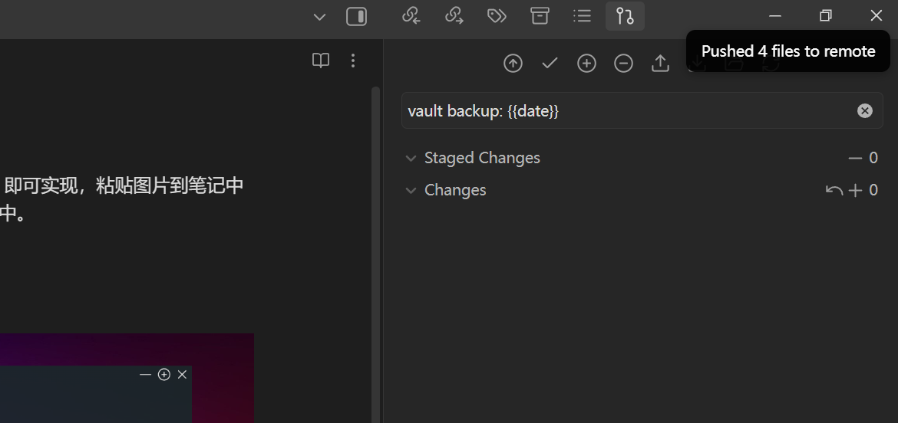
Task: Open the outgoing links panel tab
Action: pyautogui.click(x=454, y=16)
